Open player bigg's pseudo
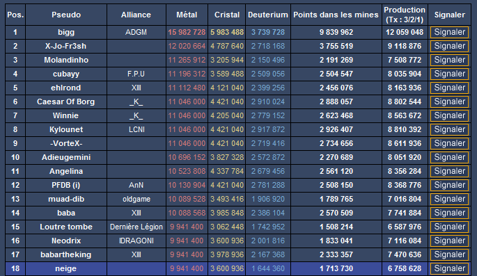This screenshot has height=276, width=477. (x=66, y=32)
